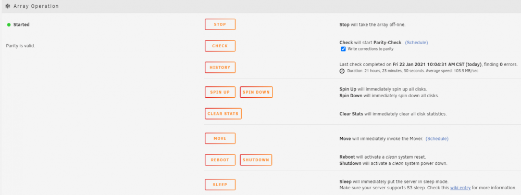Spin up all disks
This screenshot has width=521, height=195.
pyautogui.click(x=220, y=92)
